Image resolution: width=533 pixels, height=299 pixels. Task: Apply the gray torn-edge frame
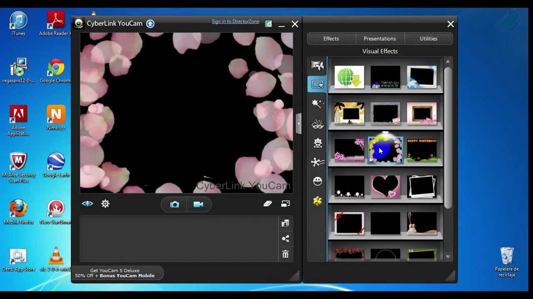click(386, 114)
